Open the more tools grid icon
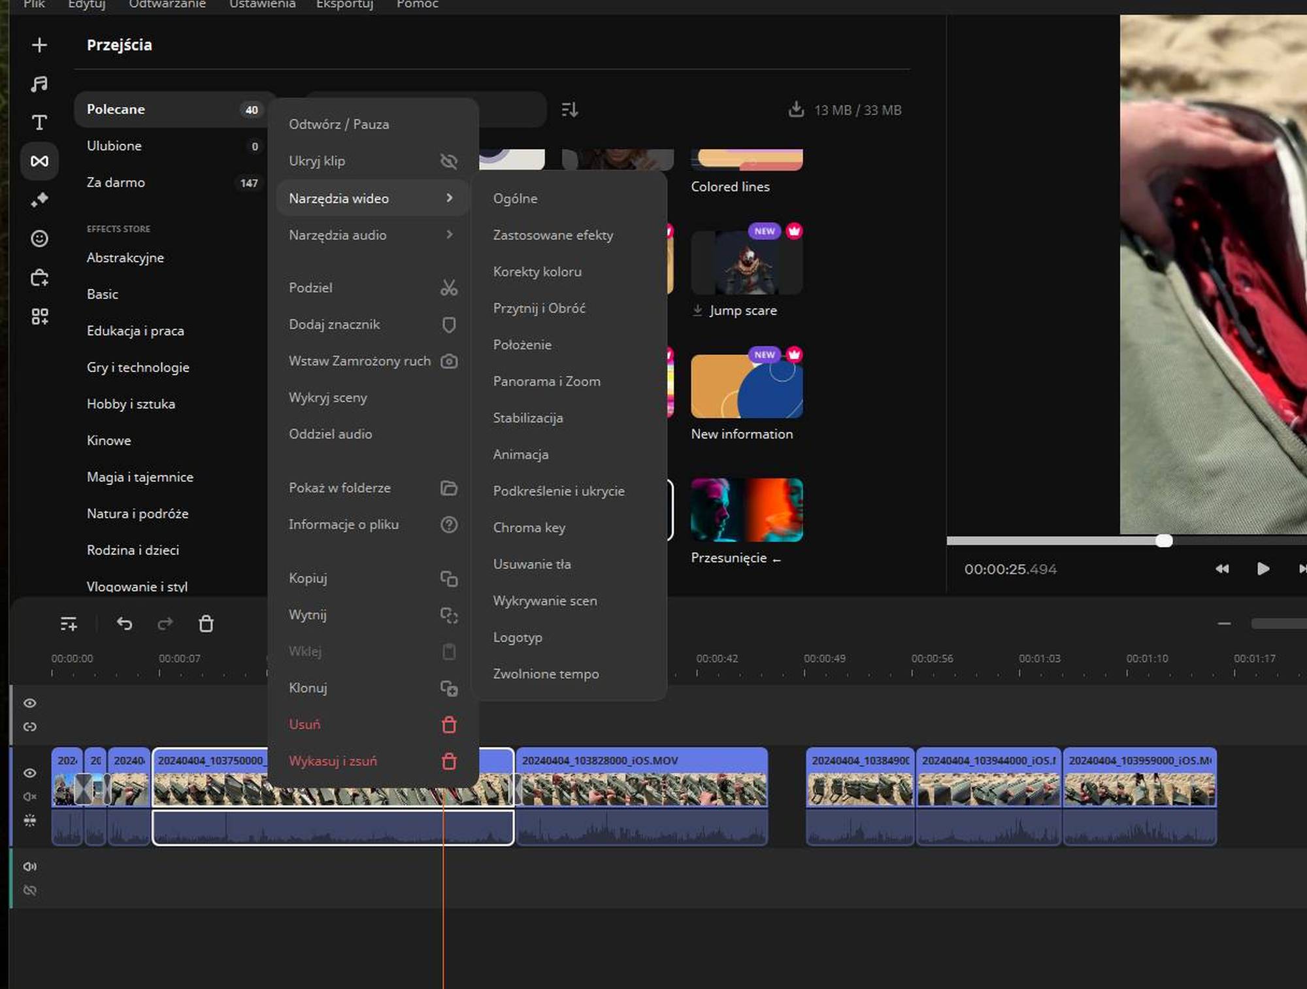1307x989 pixels. pyautogui.click(x=39, y=316)
